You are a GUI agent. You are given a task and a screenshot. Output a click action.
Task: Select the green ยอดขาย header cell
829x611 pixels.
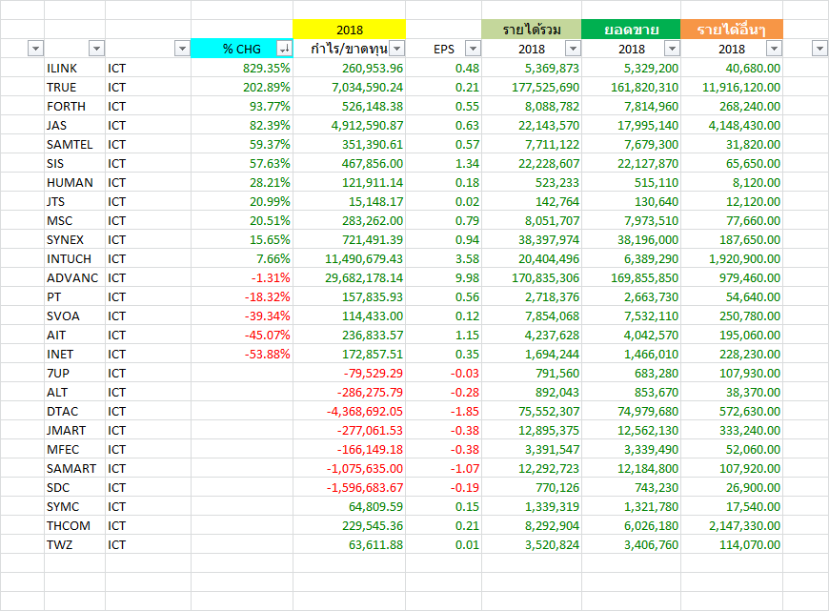click(x=631, y=30)
